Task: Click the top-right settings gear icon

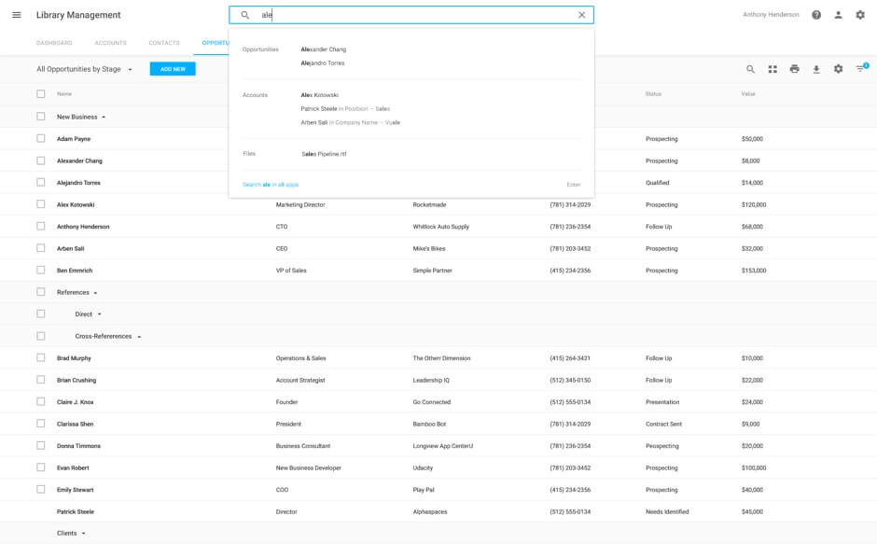Action: 859,15
